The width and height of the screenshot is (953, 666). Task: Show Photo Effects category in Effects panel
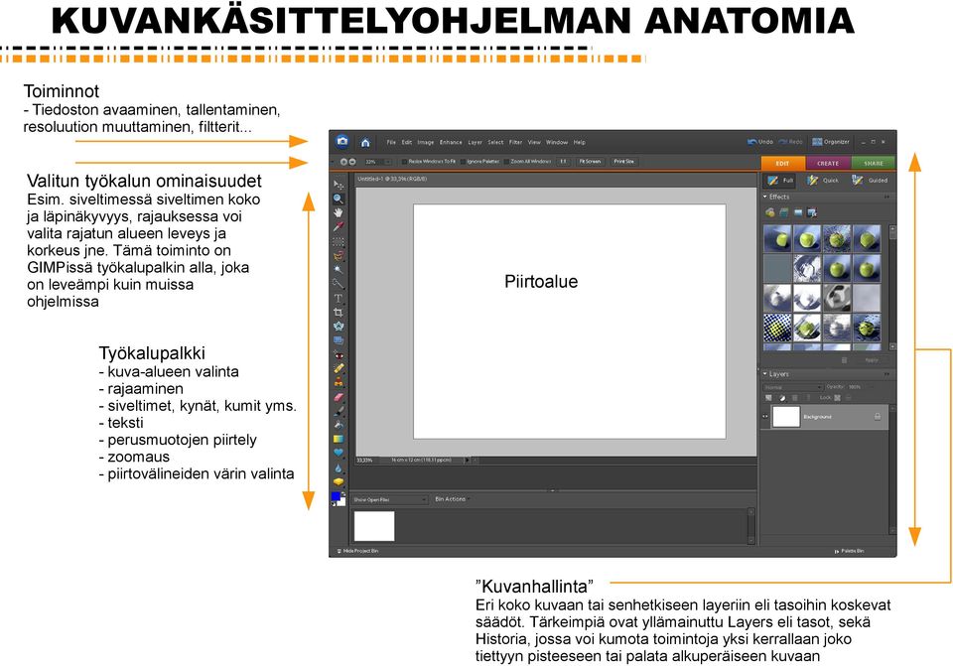tap(798, 212)
